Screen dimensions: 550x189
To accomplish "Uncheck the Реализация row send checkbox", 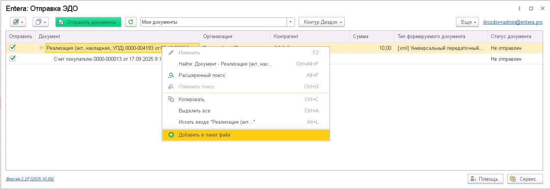I will [x=13, y=48].
